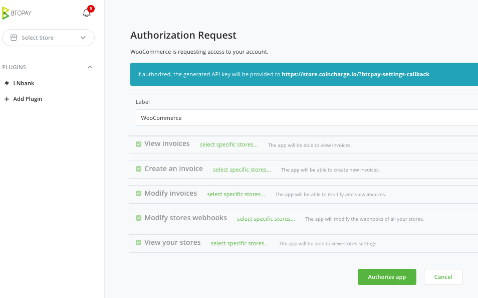Collapse the Plugins section chevron
Image resolution: width=478 pixels, height=298 pixels.
[x=90, y=67]
